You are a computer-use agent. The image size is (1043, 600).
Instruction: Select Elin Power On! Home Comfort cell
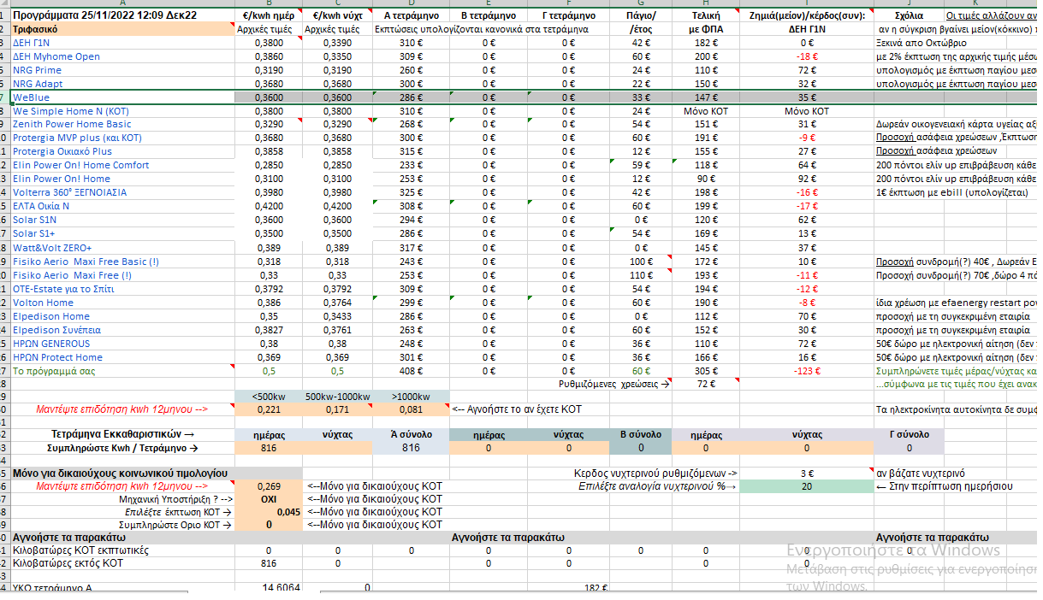(x=123, y=165)
